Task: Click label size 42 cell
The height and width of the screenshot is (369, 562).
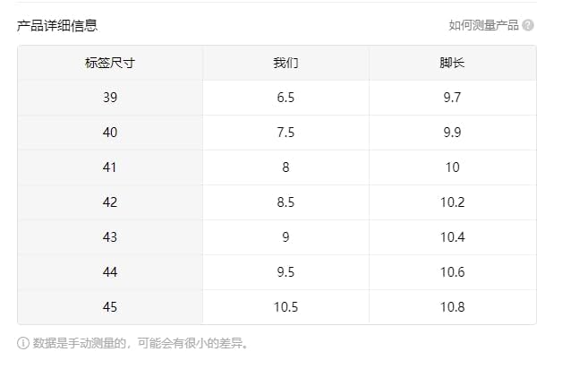Action: tap(110, 202)
